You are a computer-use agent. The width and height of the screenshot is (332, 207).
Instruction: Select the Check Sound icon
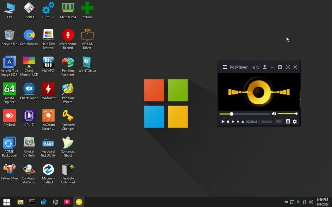pyautogui.click(x=29, y=91)
